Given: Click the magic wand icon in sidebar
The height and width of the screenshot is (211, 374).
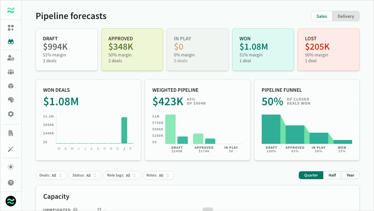Looking at the screenshot, I should point(11,149).
